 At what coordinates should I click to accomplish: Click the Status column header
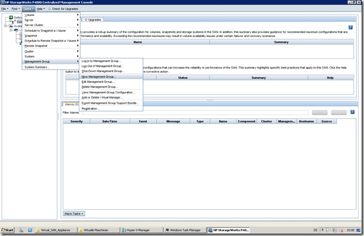click(x=183, y=77)
